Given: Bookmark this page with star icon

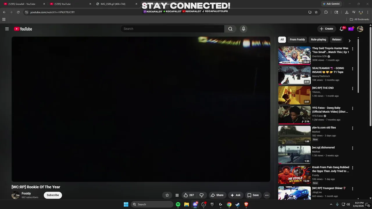Looking at the screenshot, I should 316,12.
